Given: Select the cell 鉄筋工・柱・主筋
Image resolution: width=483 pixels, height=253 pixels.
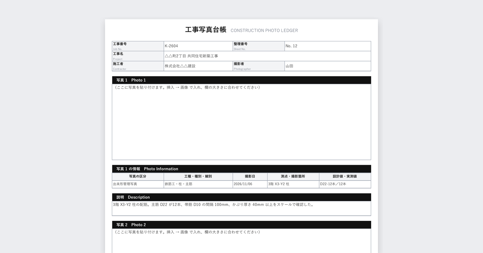Looking at the screenshot, I should coord(198,184).
